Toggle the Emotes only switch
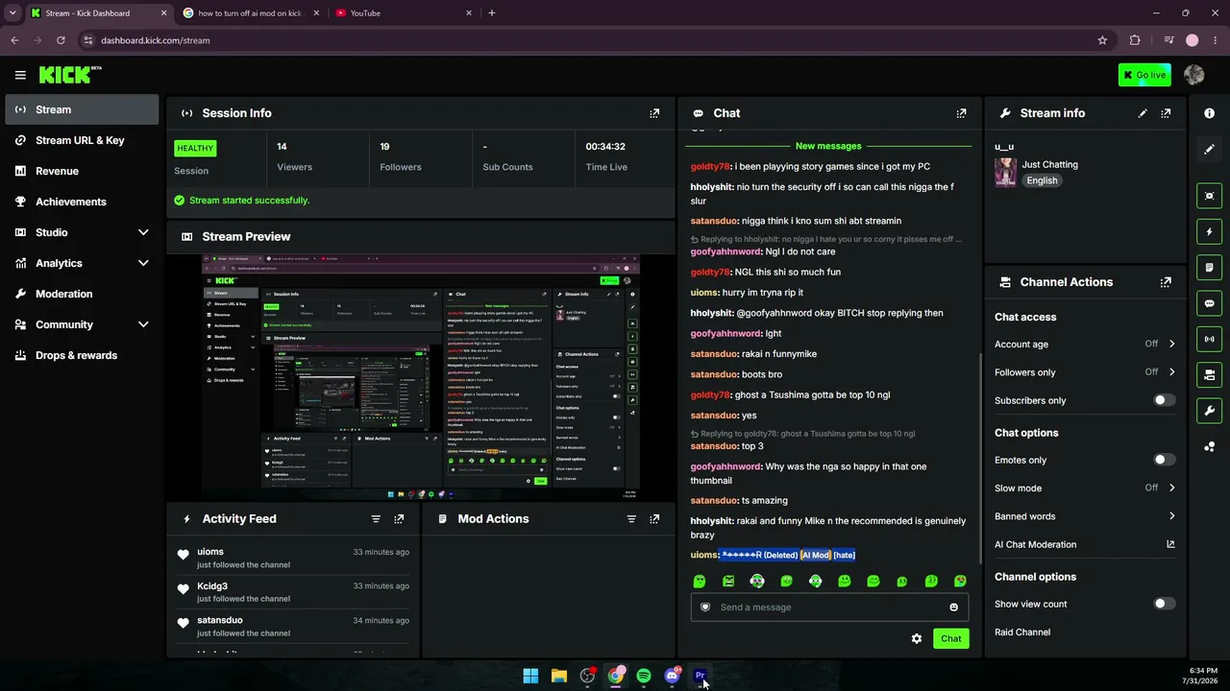 [1164, 460]
